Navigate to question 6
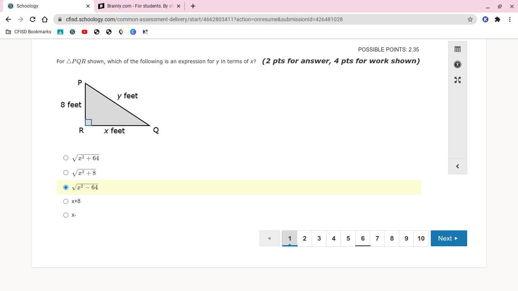Image resolution: width=518 pixels, height=291 pixels. tap(363, 238)
